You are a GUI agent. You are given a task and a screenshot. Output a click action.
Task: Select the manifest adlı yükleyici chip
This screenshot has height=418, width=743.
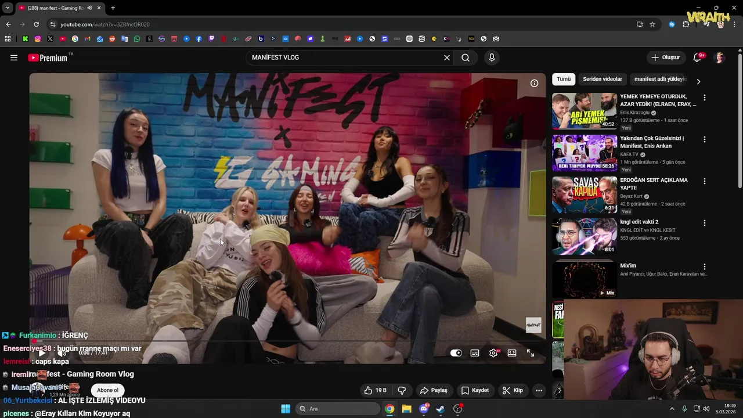click(x=660, y=79)
